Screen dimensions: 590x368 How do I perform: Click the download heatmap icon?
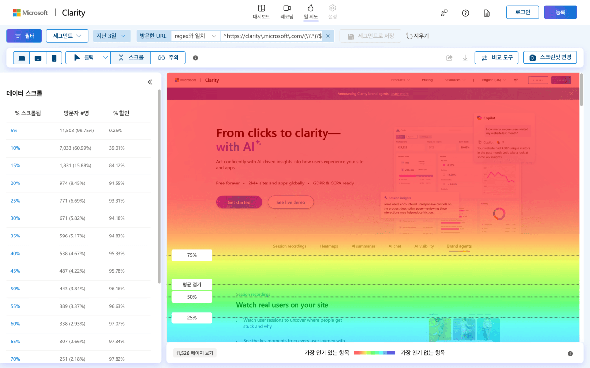click(465, 58)
